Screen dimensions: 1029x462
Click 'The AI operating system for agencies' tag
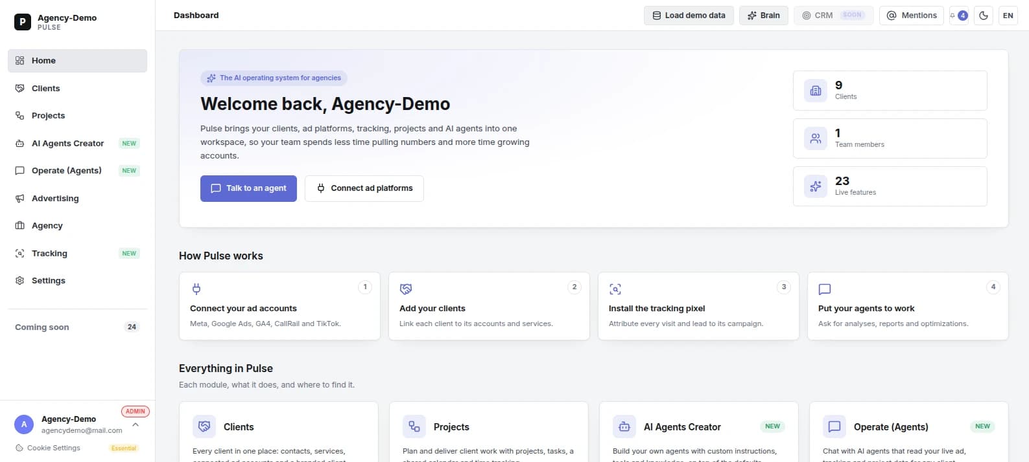(x=274, y=78)
